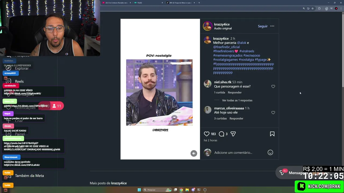
Task: Follow krazzy4ice with Seguir
Action: tap(263, 26)
